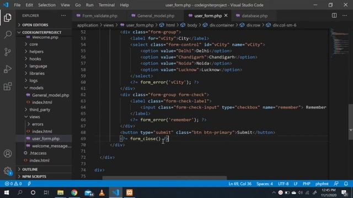
Task: Select user_form.php in explorer tree
Action: (46, 139)
